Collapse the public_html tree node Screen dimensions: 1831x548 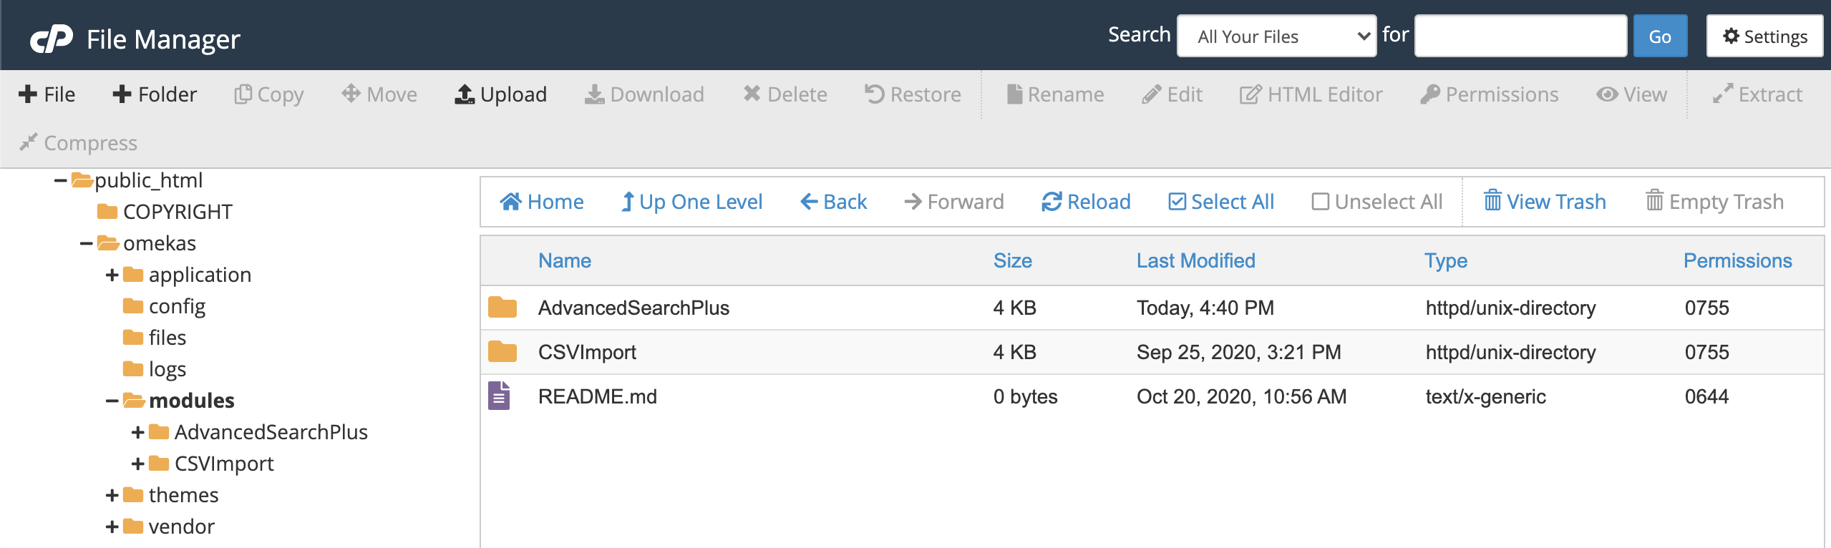point(61,180)
